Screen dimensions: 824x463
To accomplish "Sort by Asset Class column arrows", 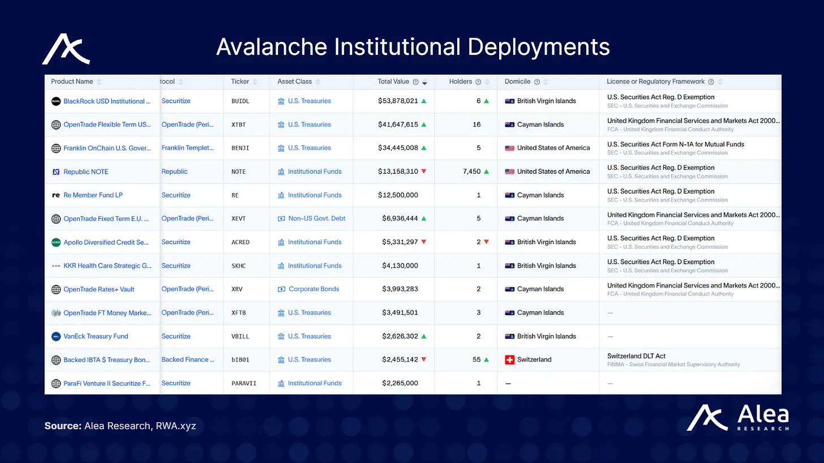I will pos(317,82).
